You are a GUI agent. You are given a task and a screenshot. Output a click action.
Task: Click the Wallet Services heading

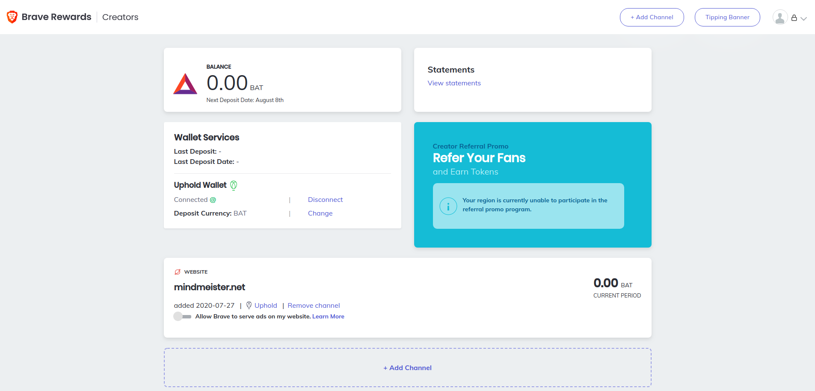pos(206,137)
